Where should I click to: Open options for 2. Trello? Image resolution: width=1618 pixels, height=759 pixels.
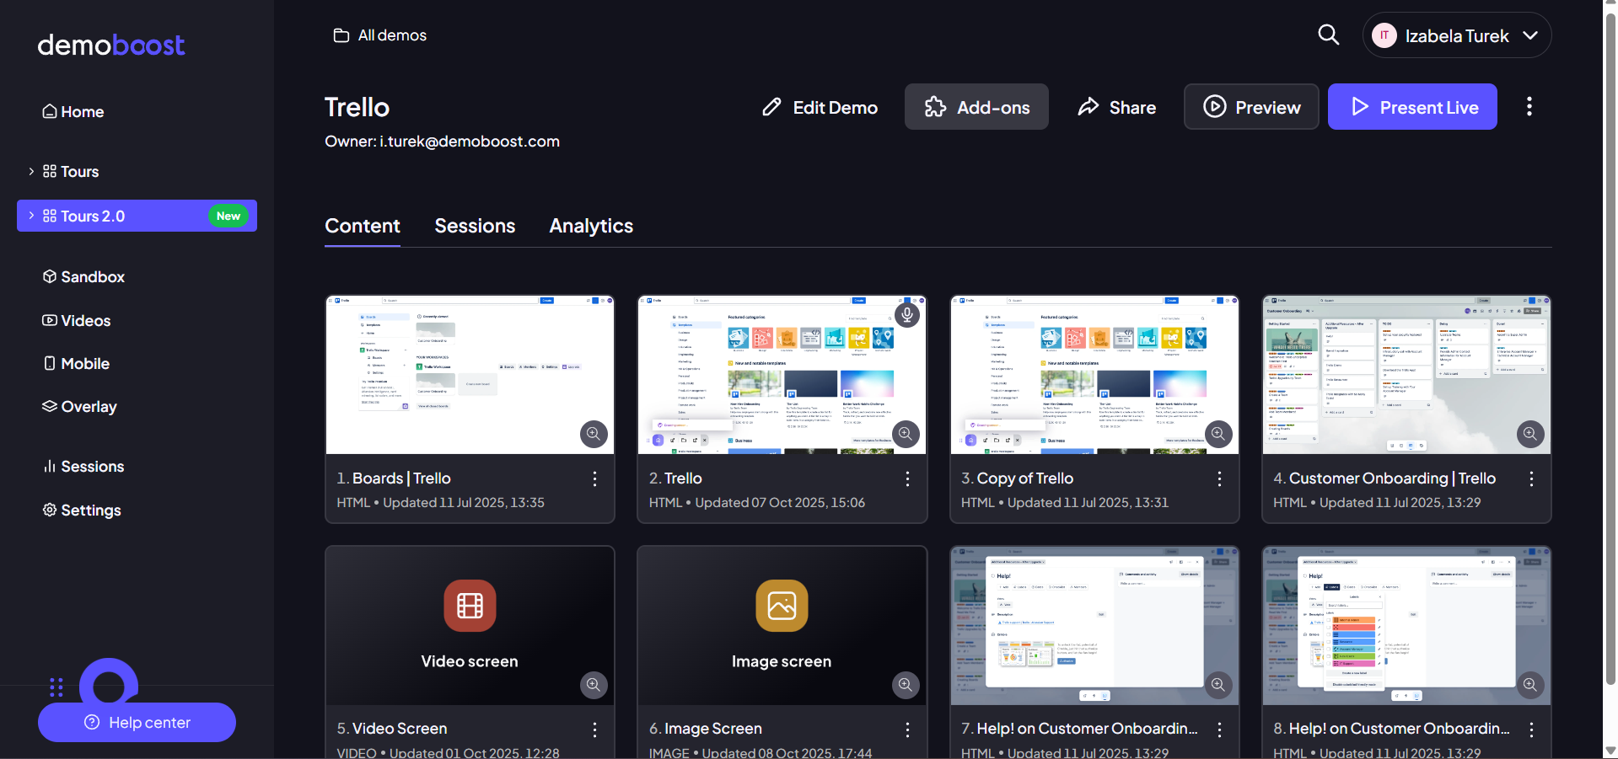907,478
